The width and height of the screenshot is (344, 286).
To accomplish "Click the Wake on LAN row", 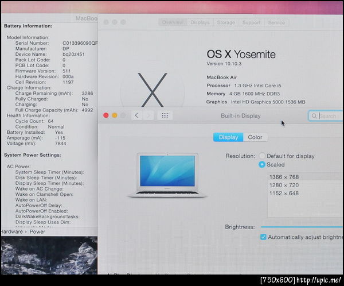I will [x=31, y=200].
